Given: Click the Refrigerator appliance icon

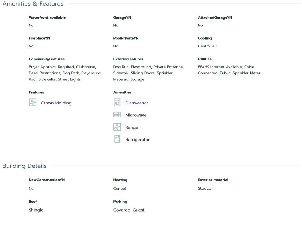Looking at the screenshot, I should [117, 139].
